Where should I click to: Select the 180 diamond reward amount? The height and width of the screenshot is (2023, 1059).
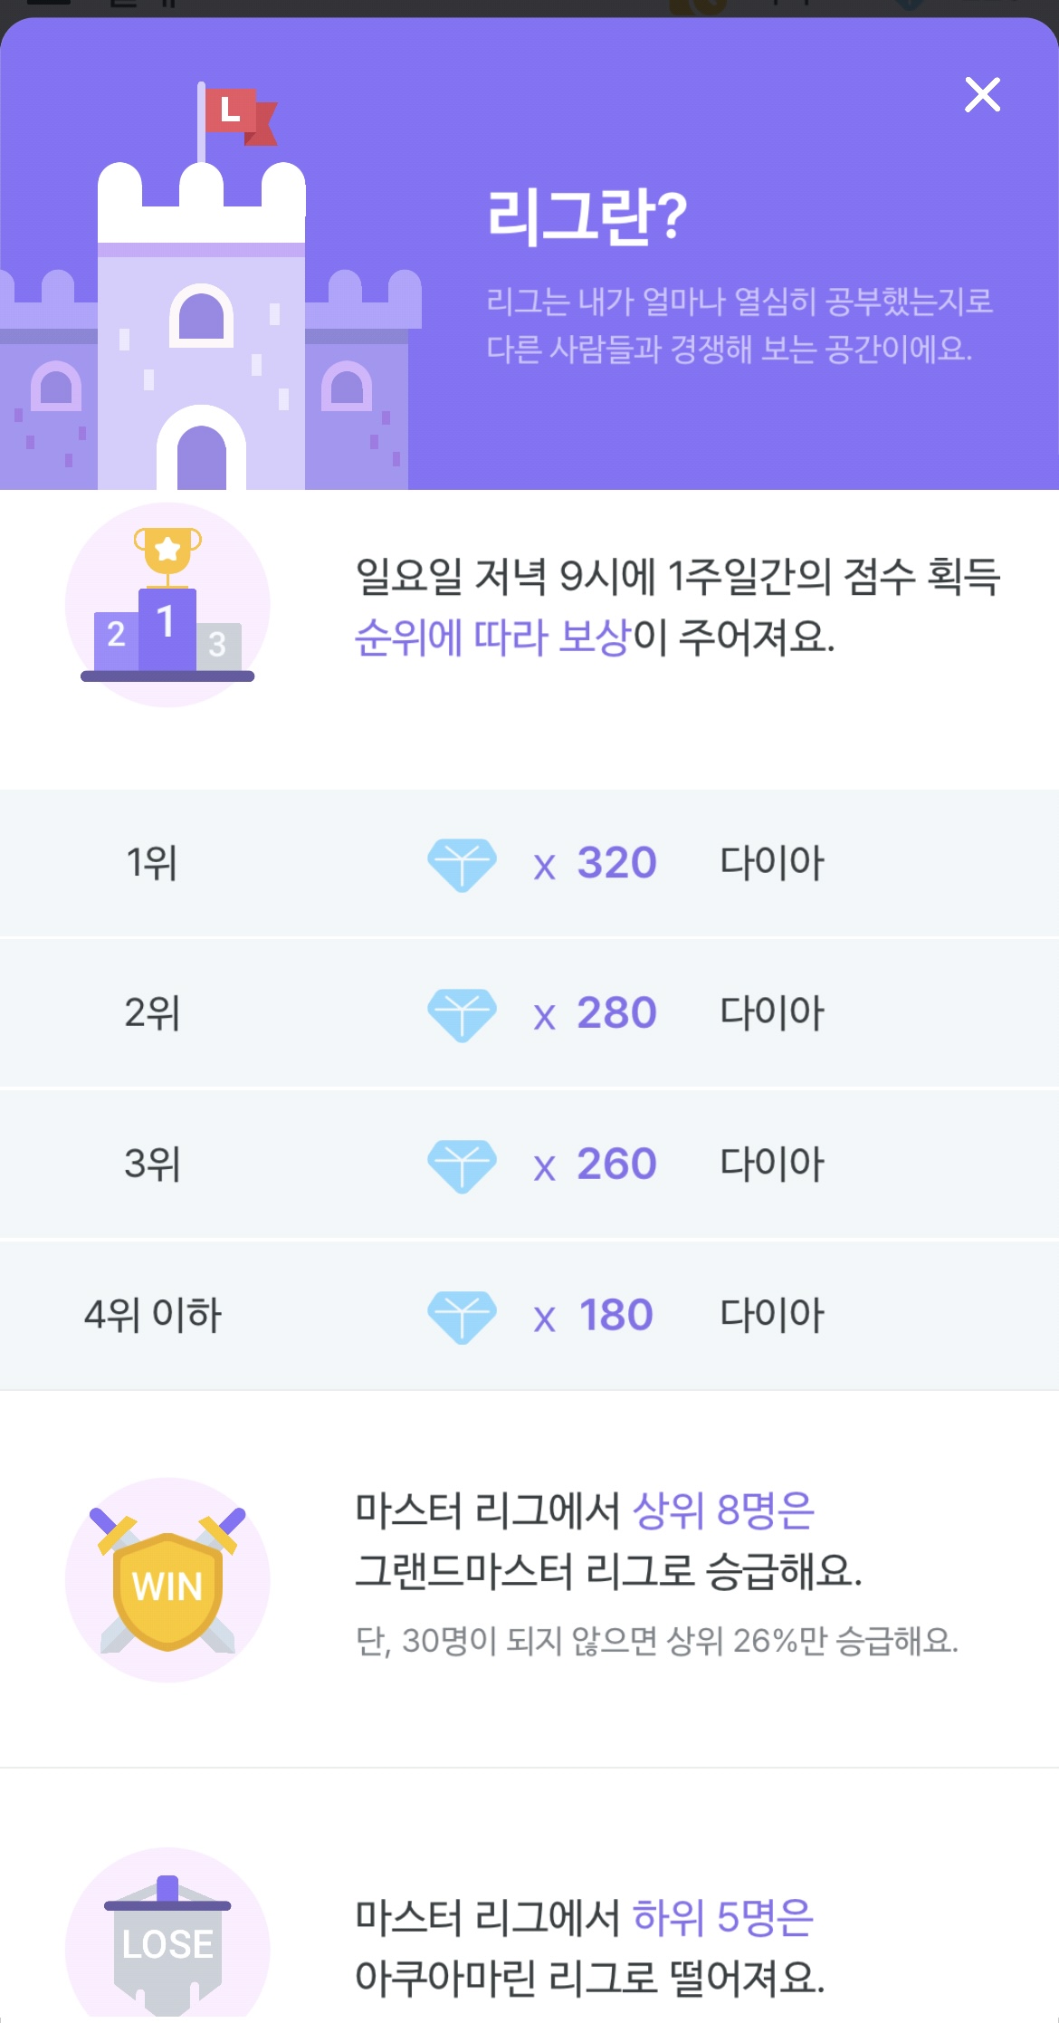pos(616,1316)
